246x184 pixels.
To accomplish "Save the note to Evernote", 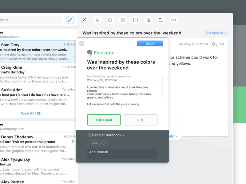I will pos(150,43).
